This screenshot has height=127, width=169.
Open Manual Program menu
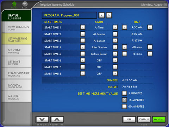coord(17,96)
